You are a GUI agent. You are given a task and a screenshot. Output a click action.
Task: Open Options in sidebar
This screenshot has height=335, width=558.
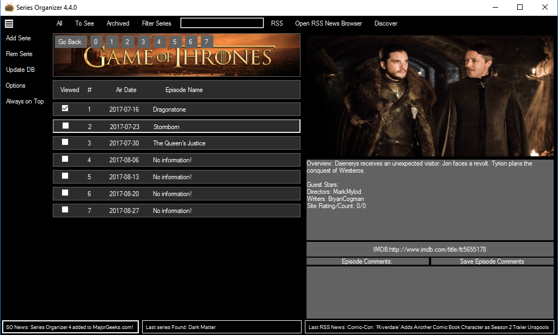pyautogui.click(x=16, y=86)
